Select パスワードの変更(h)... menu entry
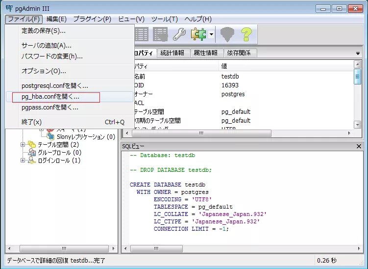 tap(70, 56)
